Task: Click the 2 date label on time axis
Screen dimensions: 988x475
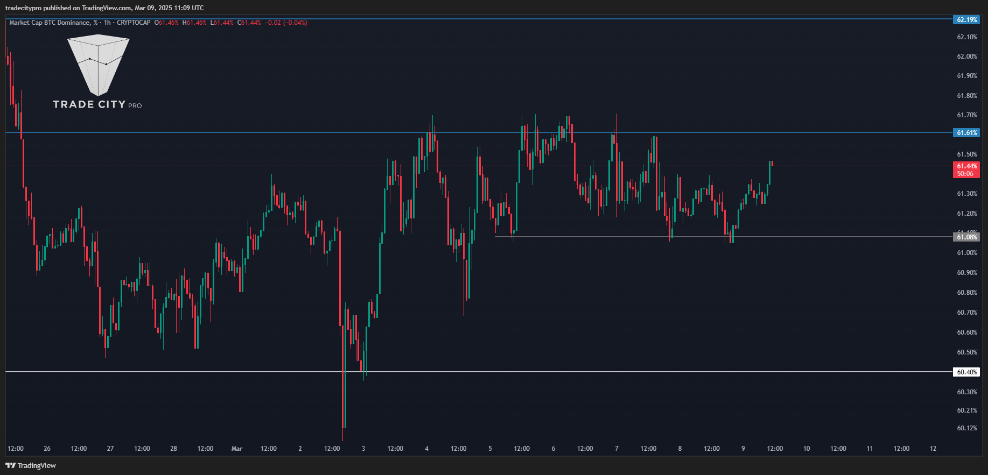Action: point(300,449)
